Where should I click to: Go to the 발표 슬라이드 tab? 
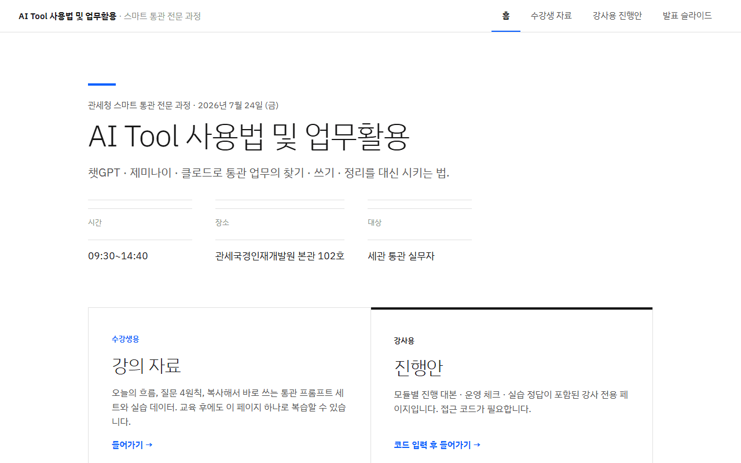click(687, 16)
